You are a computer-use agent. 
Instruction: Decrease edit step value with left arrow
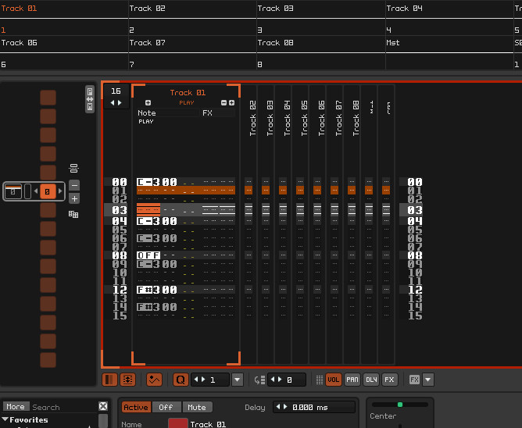(273, 379)
